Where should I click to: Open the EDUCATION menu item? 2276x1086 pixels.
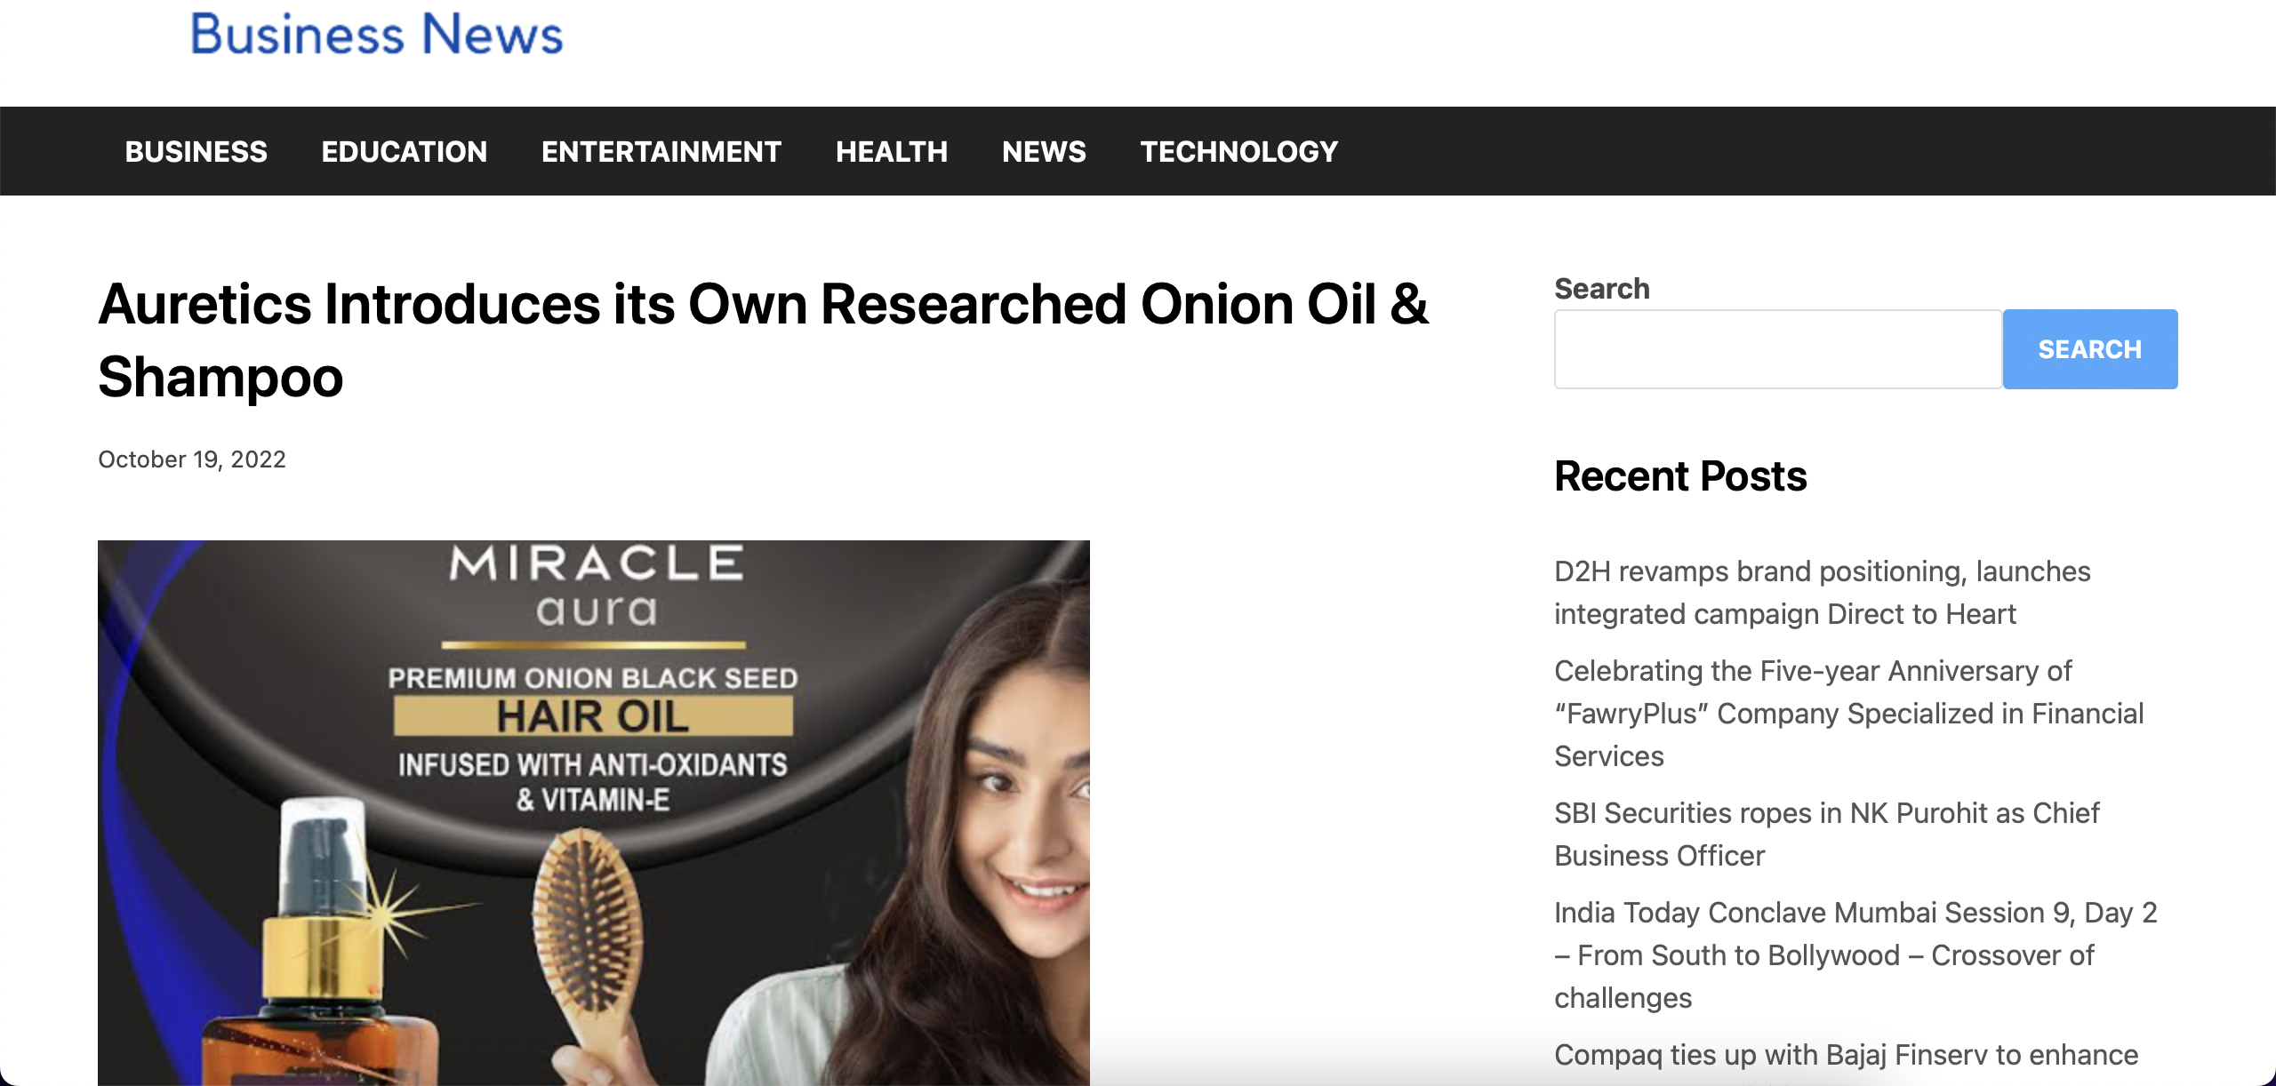(x=405, y=152)
